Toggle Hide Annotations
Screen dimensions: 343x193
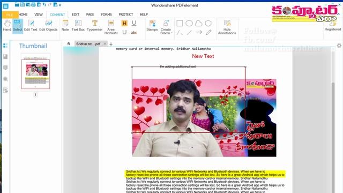tap(227, 27)
